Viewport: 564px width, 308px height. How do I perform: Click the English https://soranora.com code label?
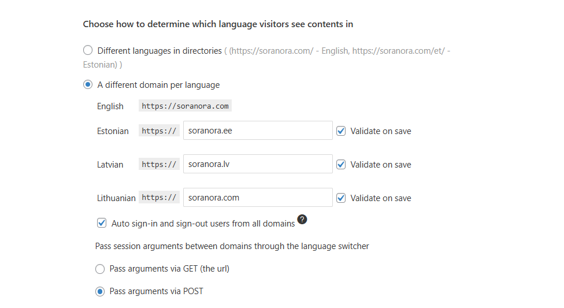[185, 106]
